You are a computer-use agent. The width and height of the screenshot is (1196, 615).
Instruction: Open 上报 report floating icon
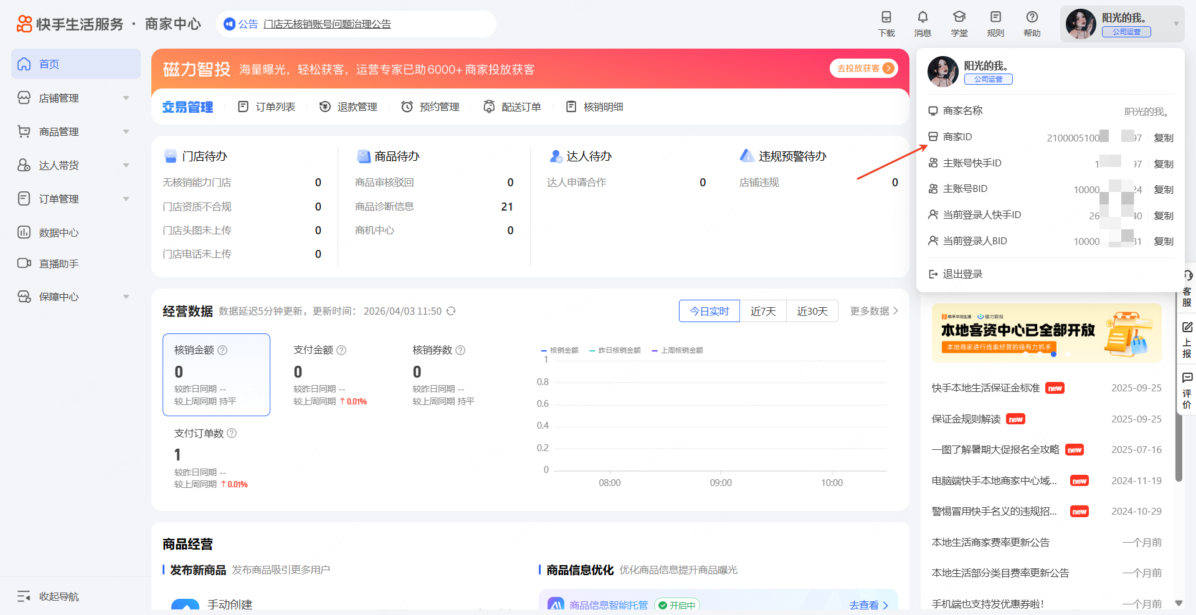click(x=1187, y=340)
